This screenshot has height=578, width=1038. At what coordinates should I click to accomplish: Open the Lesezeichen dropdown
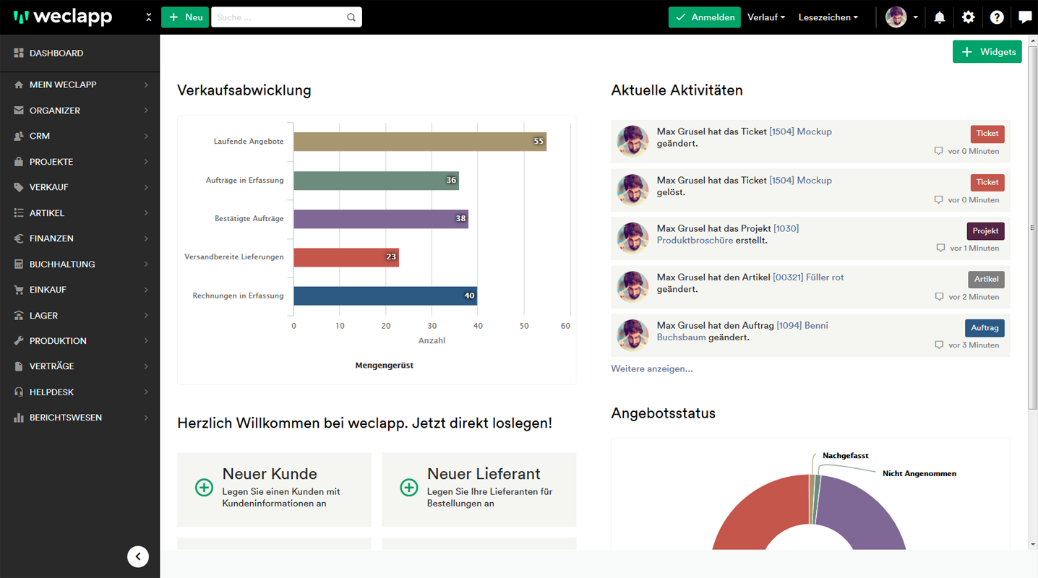(828, 17)
